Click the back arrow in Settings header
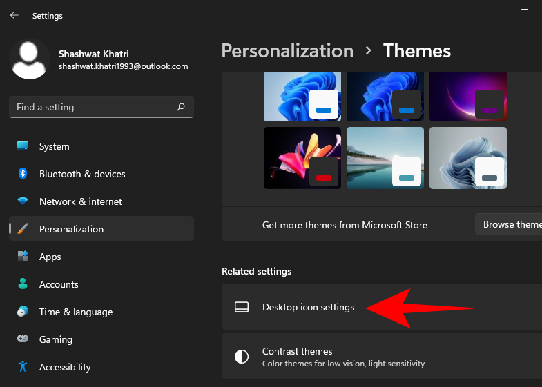The height and width of the screenshot is (387, 542). coord(14,15)
